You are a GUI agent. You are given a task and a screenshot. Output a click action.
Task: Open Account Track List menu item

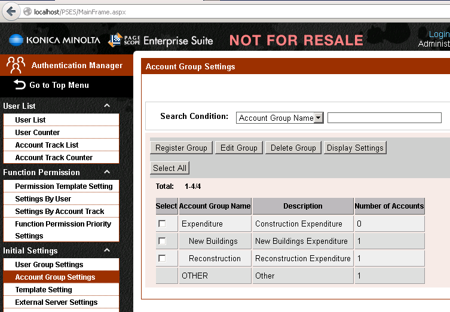pos(47,145)
